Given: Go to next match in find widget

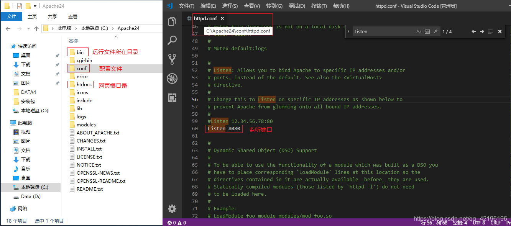Looking at the screenshot, I should (482, 31).
